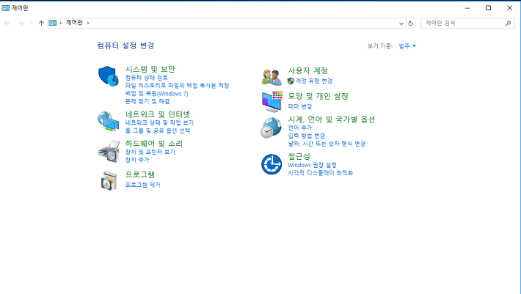Click the 언어 추가 link
The width and height of the screenshot is (521, 294).
(x=300, y=128)
